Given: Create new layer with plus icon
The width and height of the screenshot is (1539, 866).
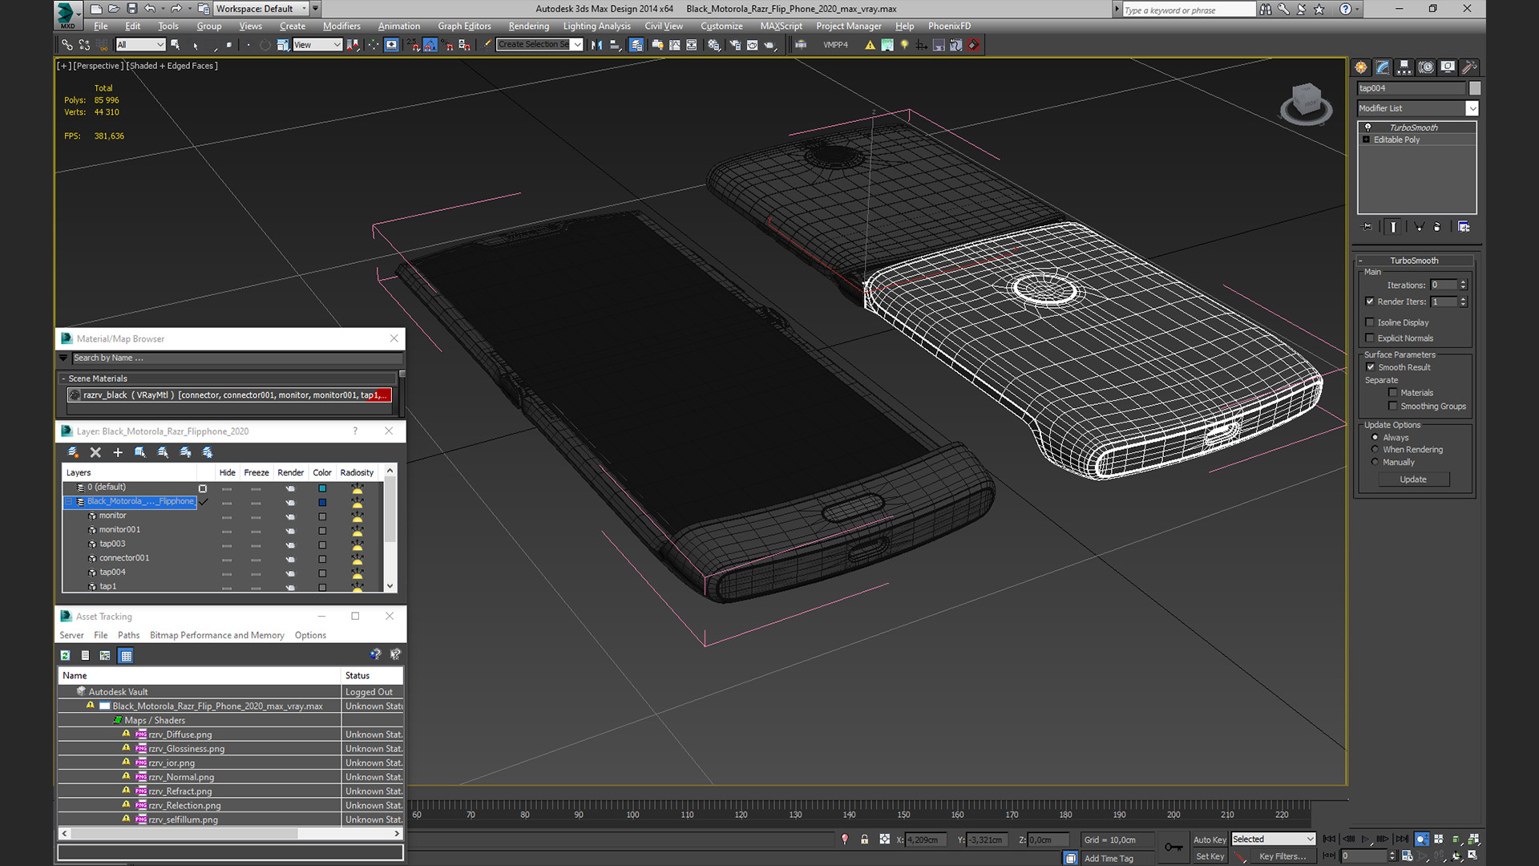Looking at the screenshot, I should pyautogui.click(x=118, y=452).
